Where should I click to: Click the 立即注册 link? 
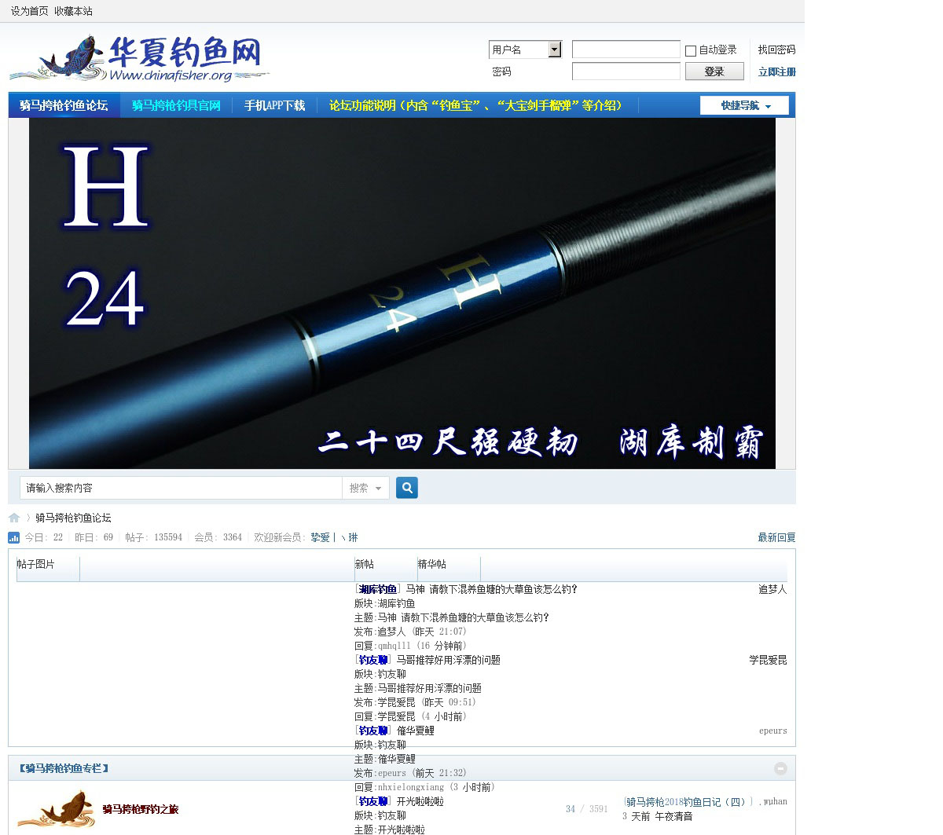click(x=776, y=71)
